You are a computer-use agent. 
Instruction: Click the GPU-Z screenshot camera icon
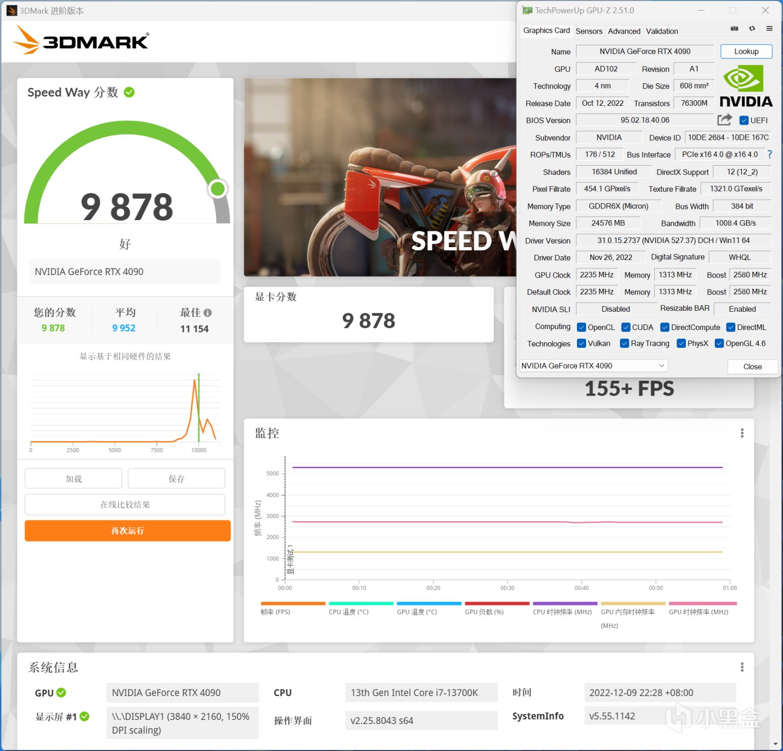734,29
